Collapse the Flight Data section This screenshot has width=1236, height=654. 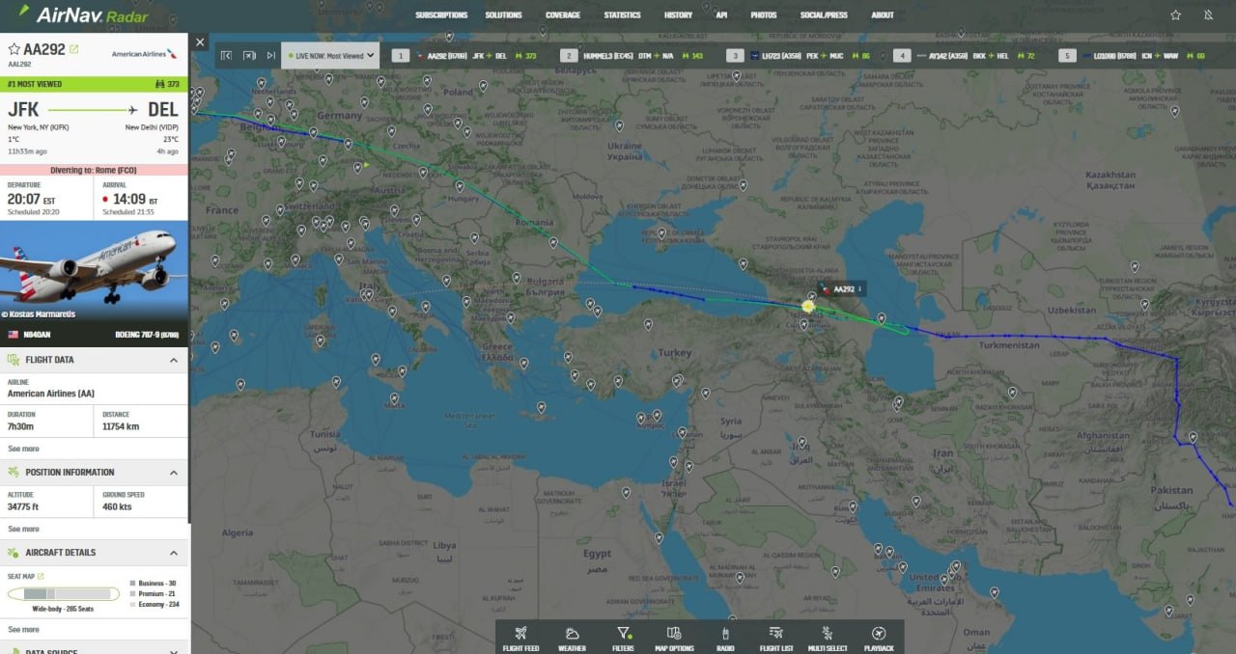pyautogui.click(x=174, y=360)
